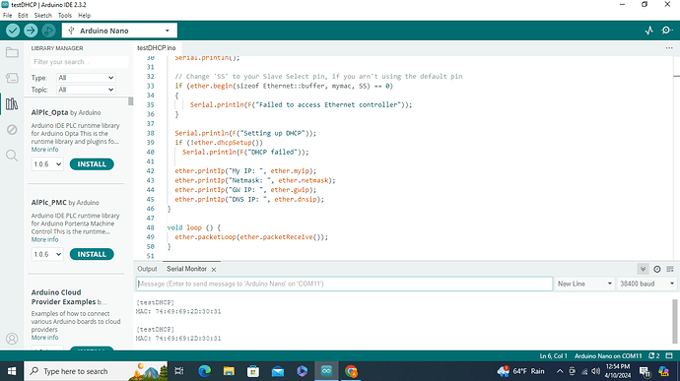Click the Verify sketch checkmark button

13,31
